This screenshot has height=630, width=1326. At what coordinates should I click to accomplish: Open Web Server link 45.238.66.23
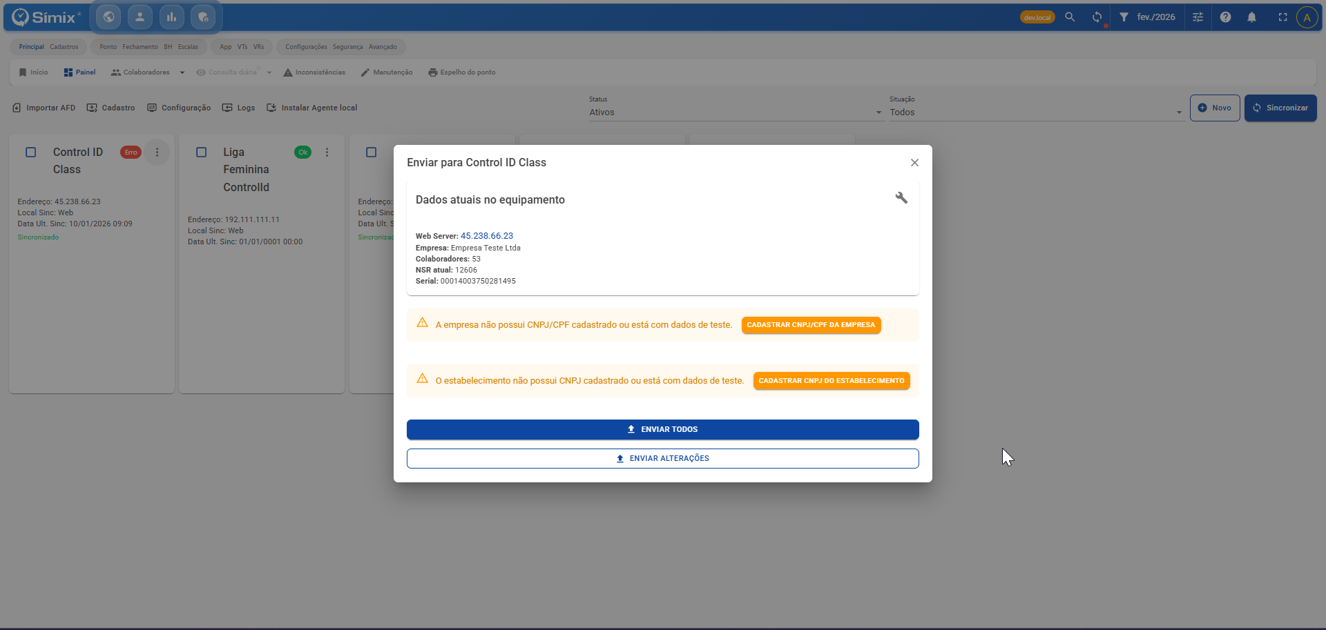487,236
